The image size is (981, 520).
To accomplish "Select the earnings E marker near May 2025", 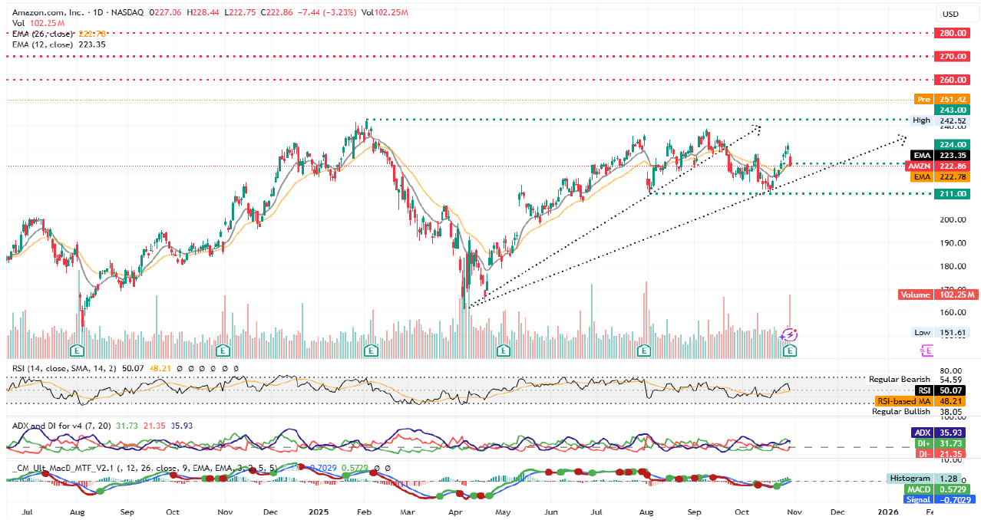I will pyautogui.click(x=504, y=351).
